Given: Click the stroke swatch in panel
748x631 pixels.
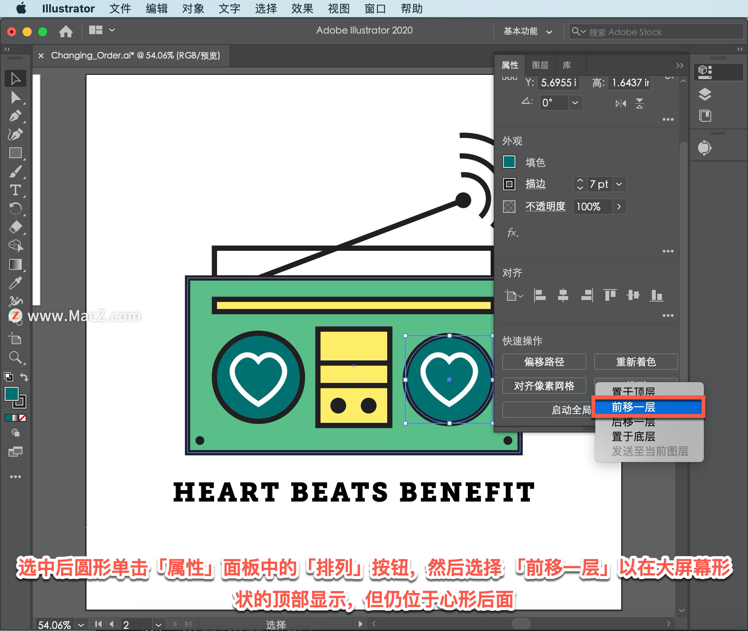Looking at the screenshot, I should pos(509,184).
